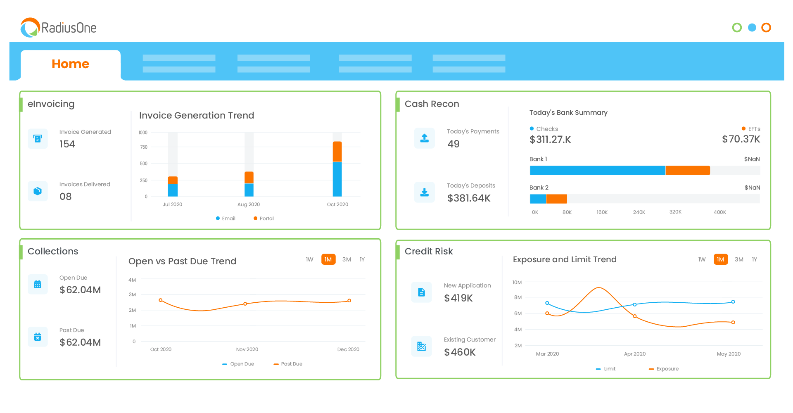Click the EFTs legend label
793x413 pixels.
(754, 128)
